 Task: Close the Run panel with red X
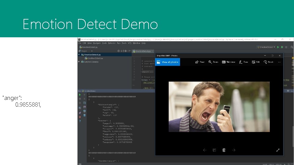[80, 117]
